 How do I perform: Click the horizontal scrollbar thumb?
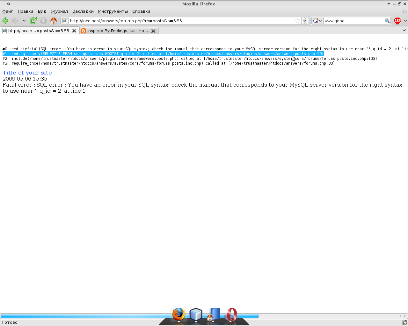point(129,316)
